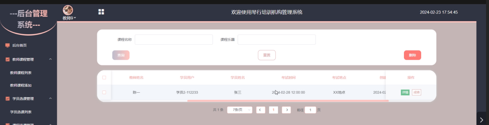Click the 教师课程管理 chart icon
This screenshot has height=125, width=489.
click(x=8, y=59)
